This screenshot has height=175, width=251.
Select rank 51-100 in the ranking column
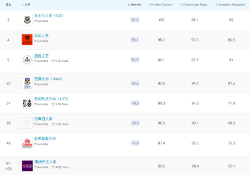point(9,166)
